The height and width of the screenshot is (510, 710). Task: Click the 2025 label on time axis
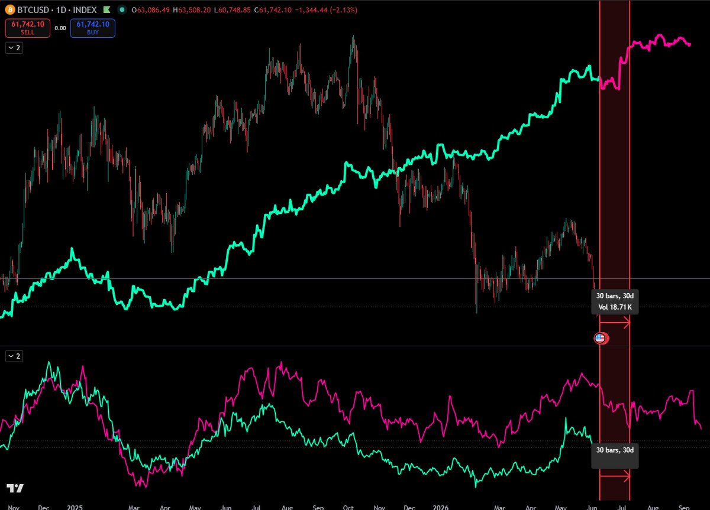tap(75, 506)
